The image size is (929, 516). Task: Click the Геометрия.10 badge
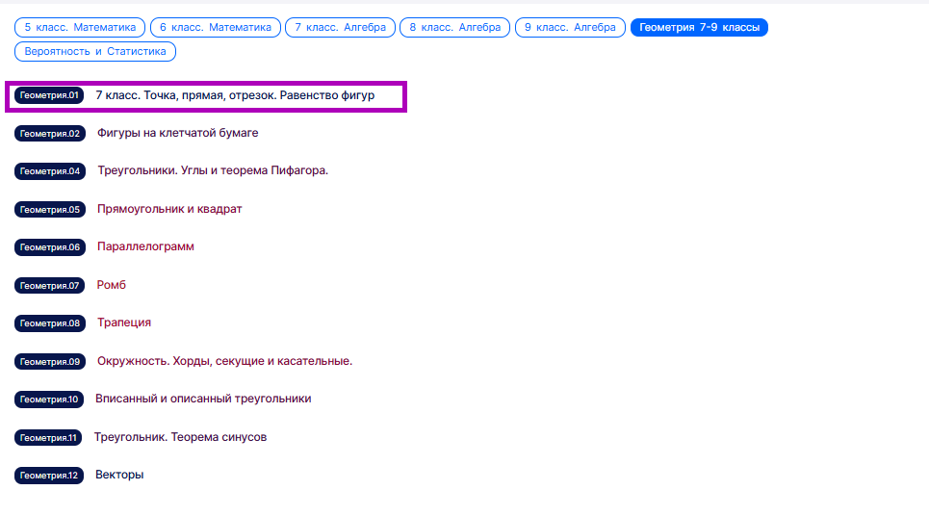coord(49,400)
